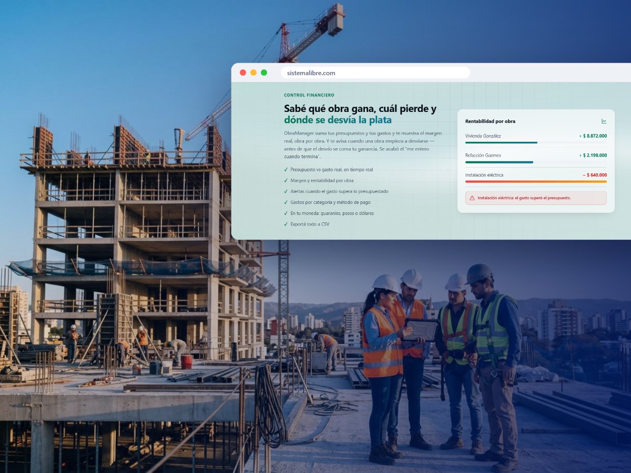Click the 'Refacción Guemes' row name
Screen dimensions: 631x473
[483, 156]
